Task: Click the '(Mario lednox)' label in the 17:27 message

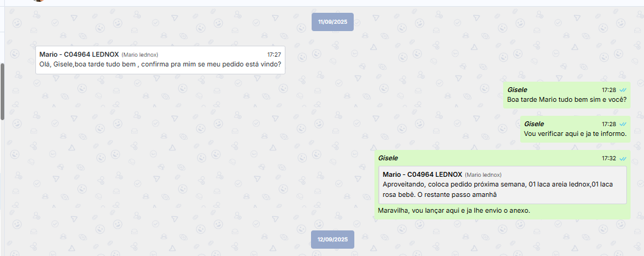Action: 140,55
